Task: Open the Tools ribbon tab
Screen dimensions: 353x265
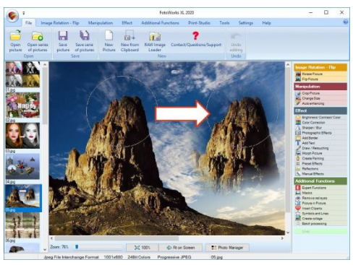Action: click(x=224, y=23)
